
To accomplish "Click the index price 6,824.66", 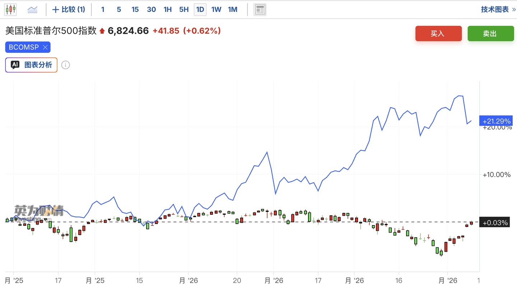I will (128, 31).
